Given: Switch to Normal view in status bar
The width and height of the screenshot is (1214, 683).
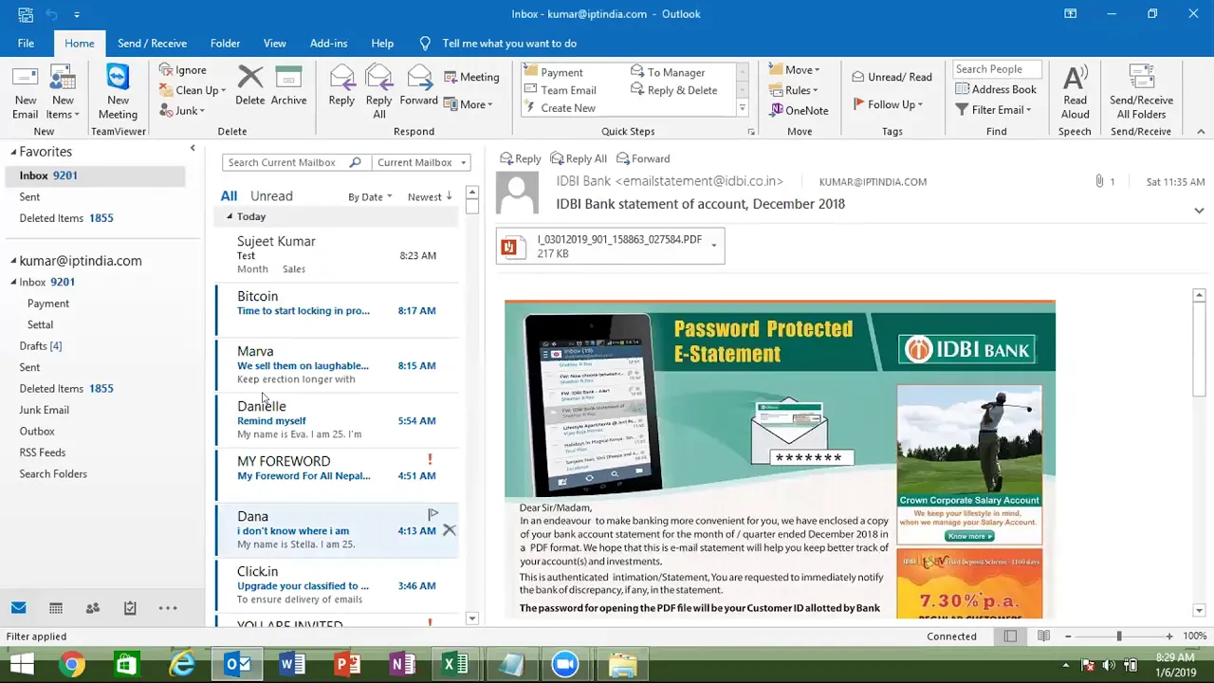Looking at the screenshot, I should [1010, 637].
